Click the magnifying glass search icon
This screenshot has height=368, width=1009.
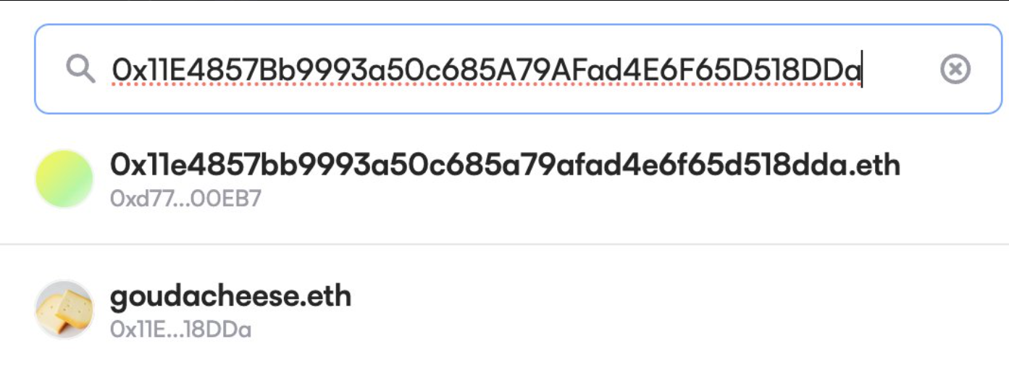80,70
